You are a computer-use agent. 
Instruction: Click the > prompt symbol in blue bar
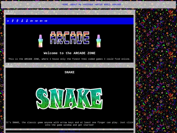(8, 21)
